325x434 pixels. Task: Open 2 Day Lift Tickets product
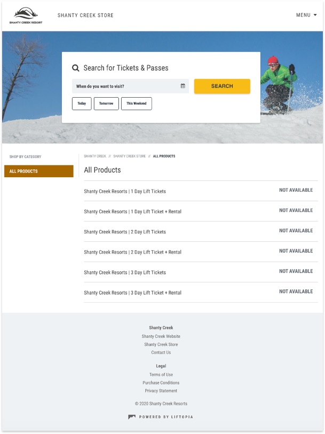125,232
